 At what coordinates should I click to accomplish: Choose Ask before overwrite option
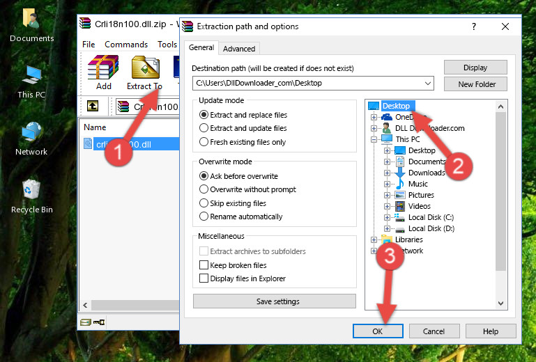click(x=238, y=176)
